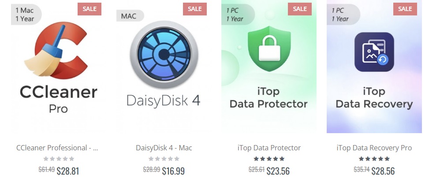Image resolution: width=436 pixels, height=179 pixels.
Task: Click the star rating under DaisyDisk 4
Action: pyautogui.click(x=164, y=159)
